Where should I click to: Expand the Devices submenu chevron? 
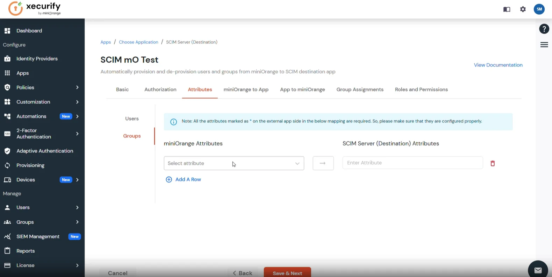coord(77,180)
